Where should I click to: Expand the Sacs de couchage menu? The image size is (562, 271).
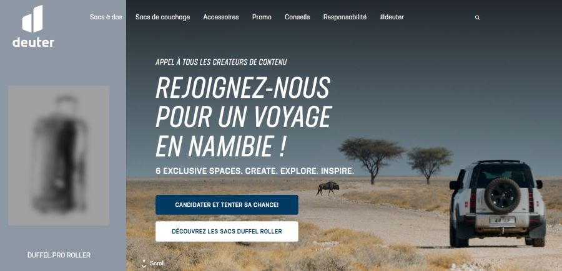click(x=163, y=17)
